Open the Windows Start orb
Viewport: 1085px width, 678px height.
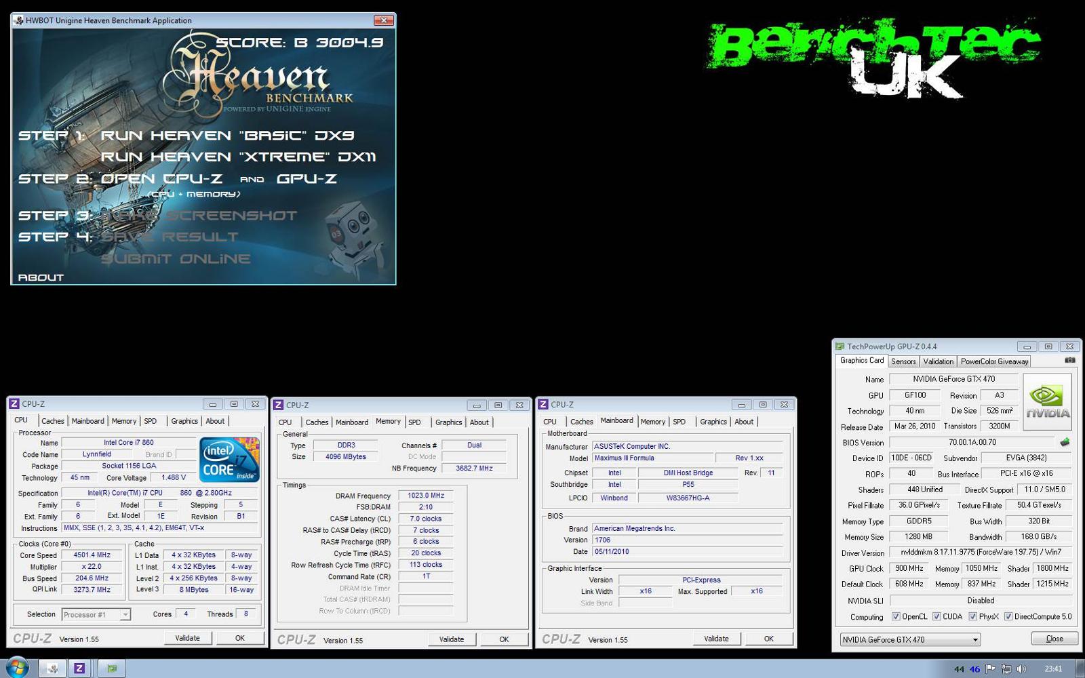point(16,668)
